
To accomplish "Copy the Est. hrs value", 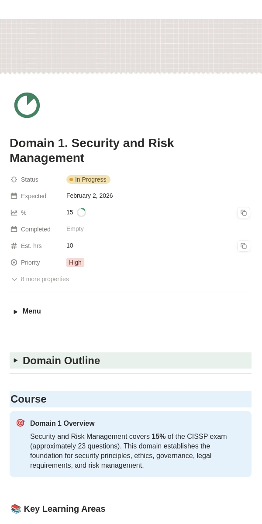I will pyautogui.click(x=244, y=246).
